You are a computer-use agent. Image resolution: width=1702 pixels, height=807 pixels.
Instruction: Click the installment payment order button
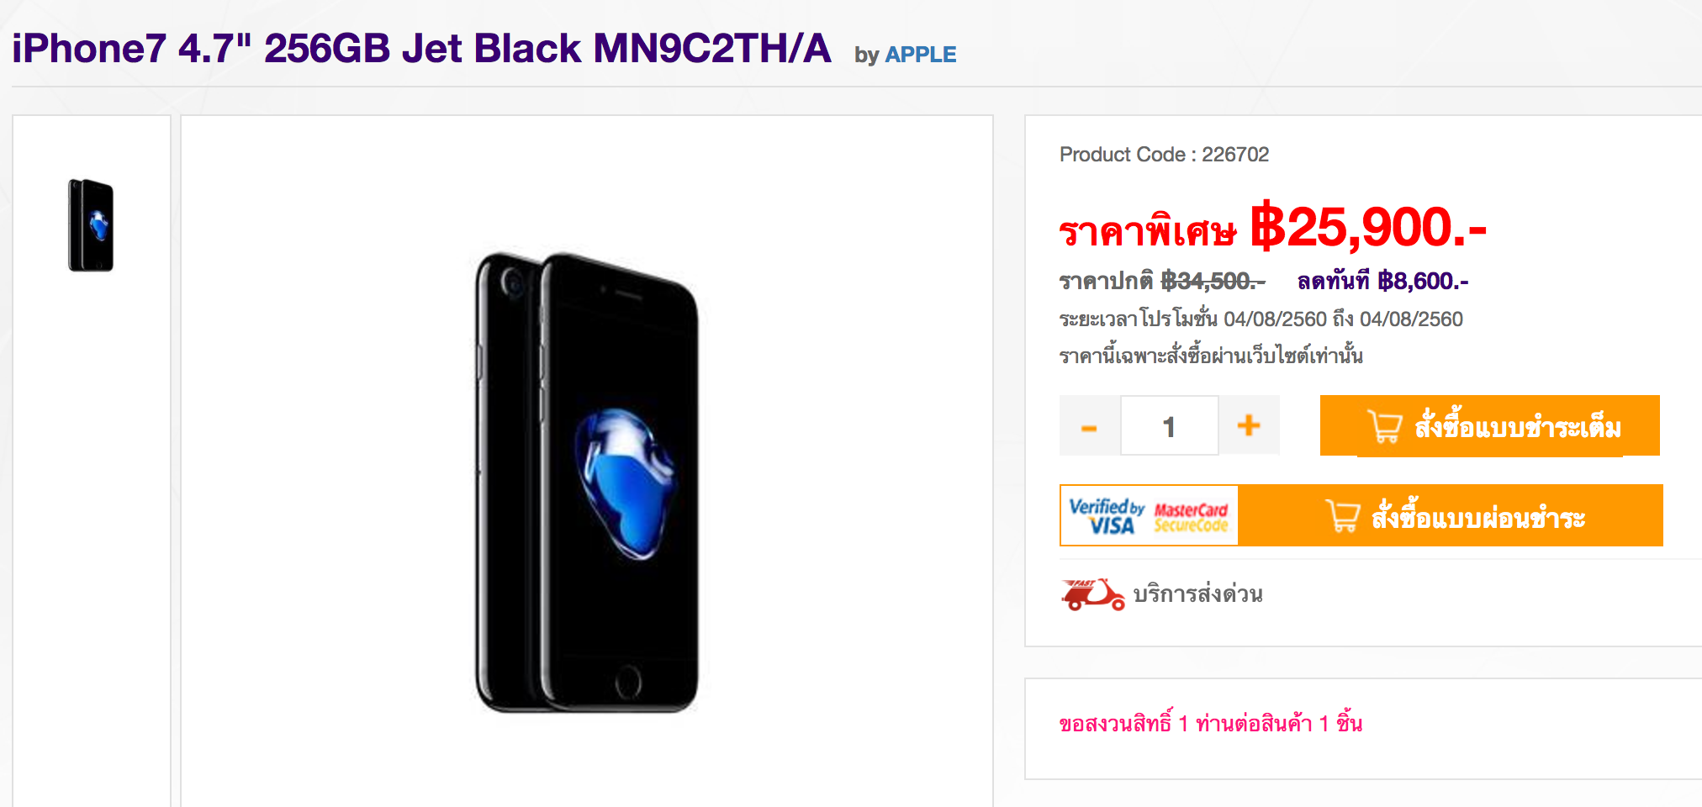[x=1451, y=515]
